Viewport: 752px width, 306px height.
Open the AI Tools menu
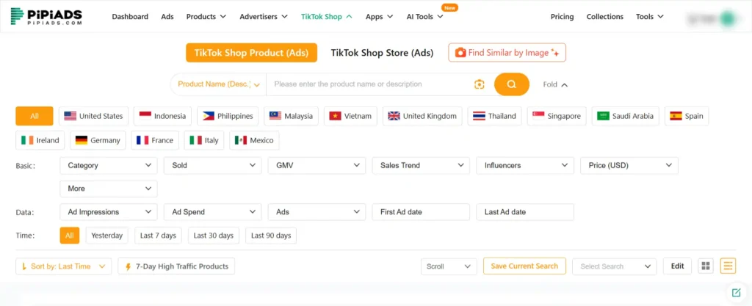click(x=425, y=16)
